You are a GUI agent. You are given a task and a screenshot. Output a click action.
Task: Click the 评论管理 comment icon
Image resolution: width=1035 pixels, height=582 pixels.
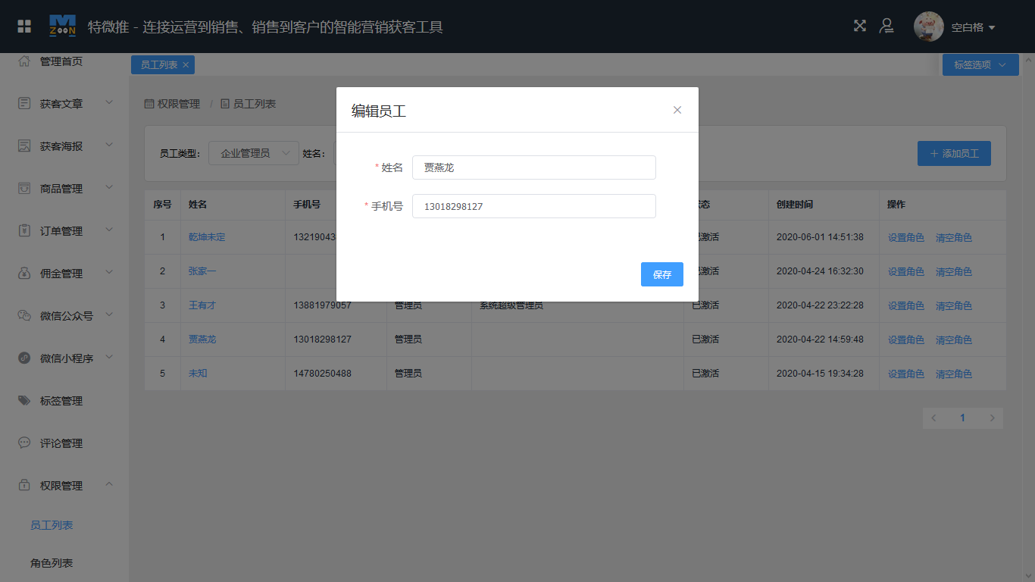24,443
